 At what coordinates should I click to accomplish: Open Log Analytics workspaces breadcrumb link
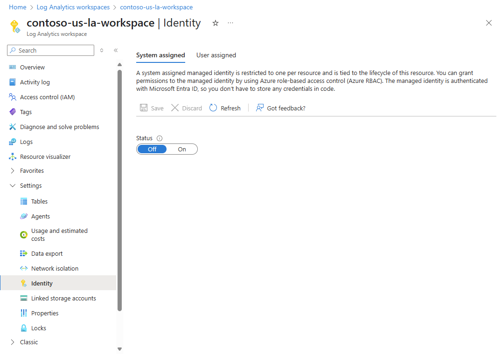pyautogui.click(x=73, y=7)
